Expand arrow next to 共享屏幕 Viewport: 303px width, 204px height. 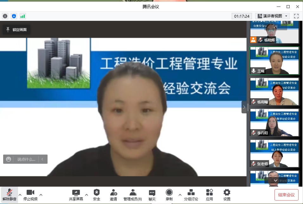point(87,195)
